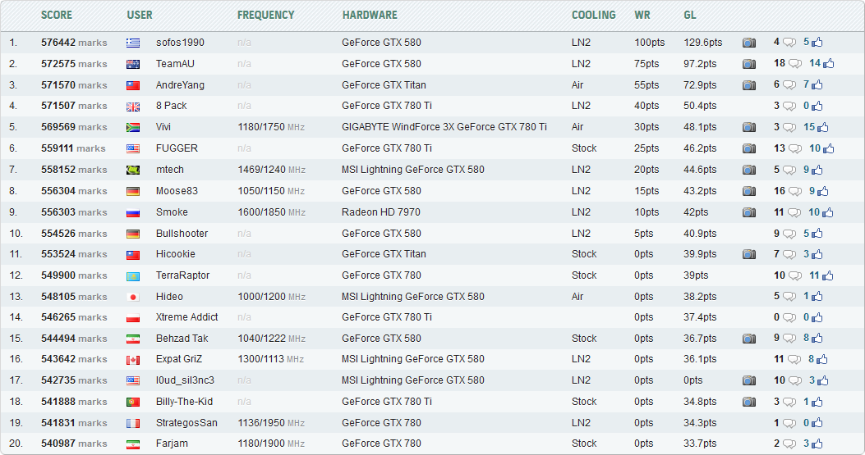Open comments bubble for Farjam
Viewport: 865px width, 455px height.
(x=789, y=444)
